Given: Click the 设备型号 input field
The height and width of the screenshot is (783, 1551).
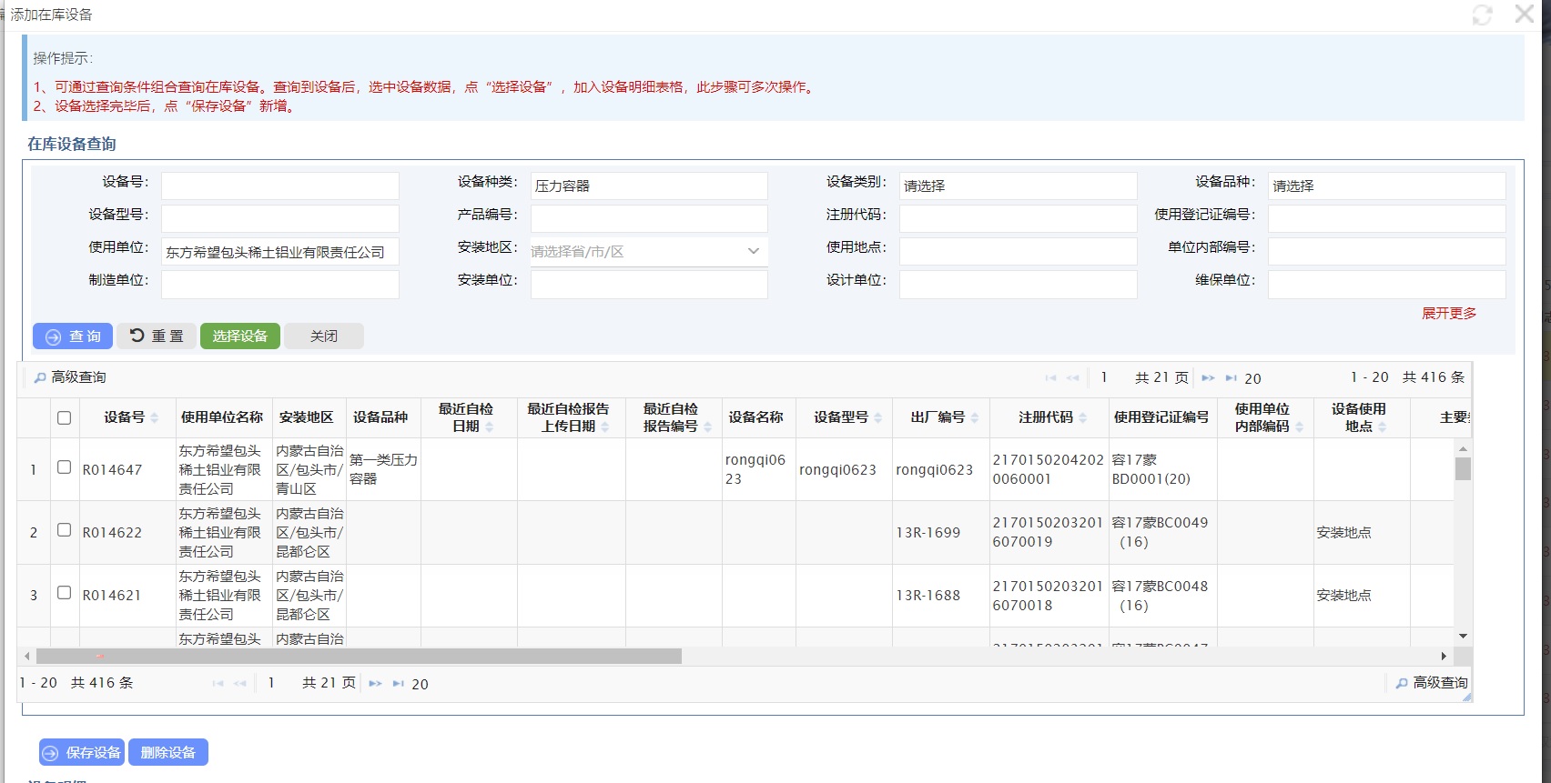Looking at the screenshot, I should point(280,218).
